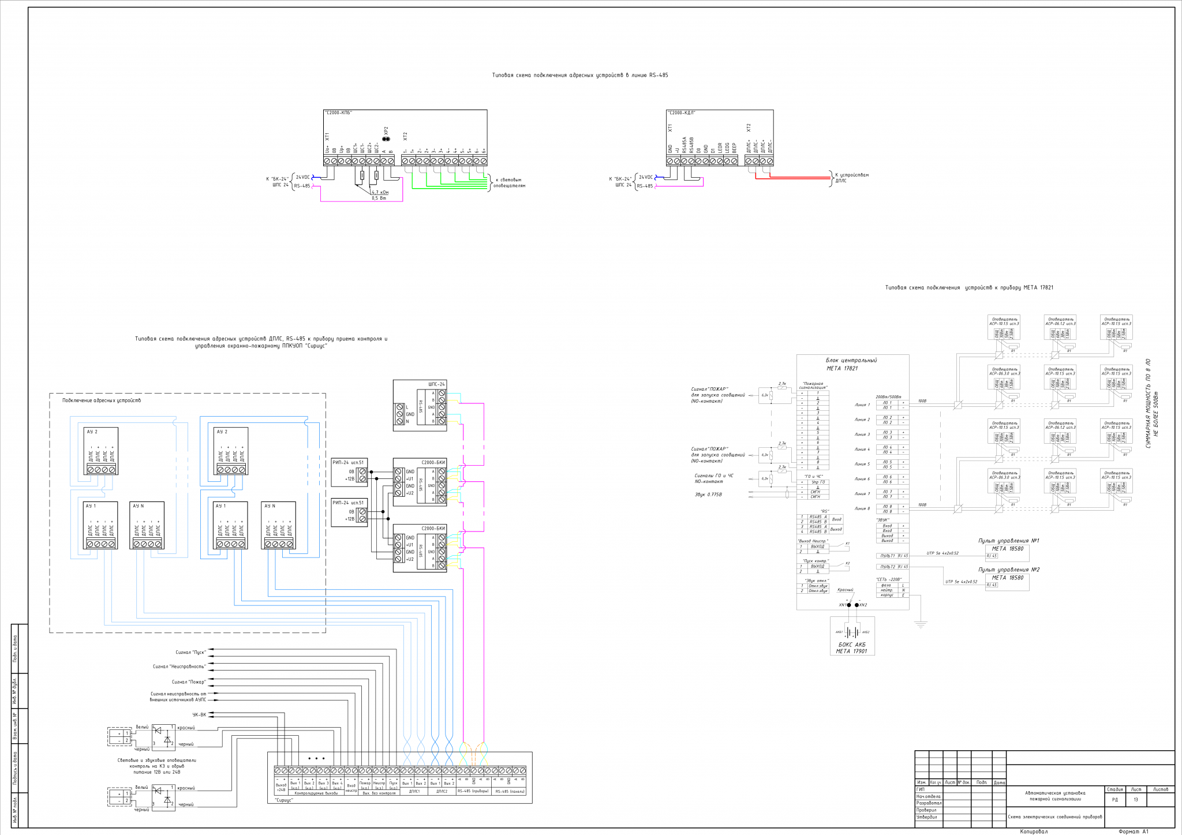The width and height of the screenshot is (1182, 835).
Task: Select the "С2000-КПБ" device label
Action: click(339, 113)
